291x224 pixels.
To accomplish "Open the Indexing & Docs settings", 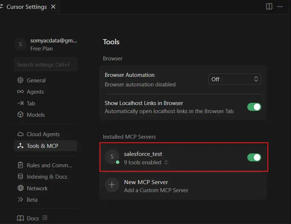I will (x=47, y=176).
